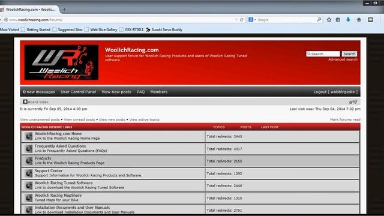Maximize the browser window
The height and width of the screenshot is (216, 384).
375,3
